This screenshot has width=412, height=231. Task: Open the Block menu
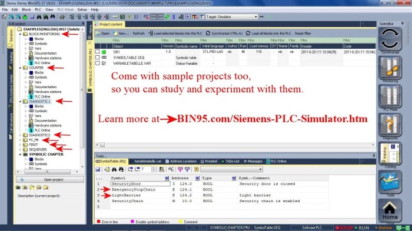pyautogui.click(x=26, y=10)
